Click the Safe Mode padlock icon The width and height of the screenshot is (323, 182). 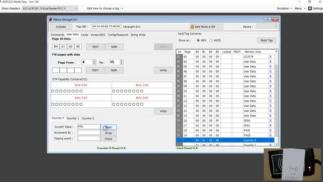click(192, 27)
